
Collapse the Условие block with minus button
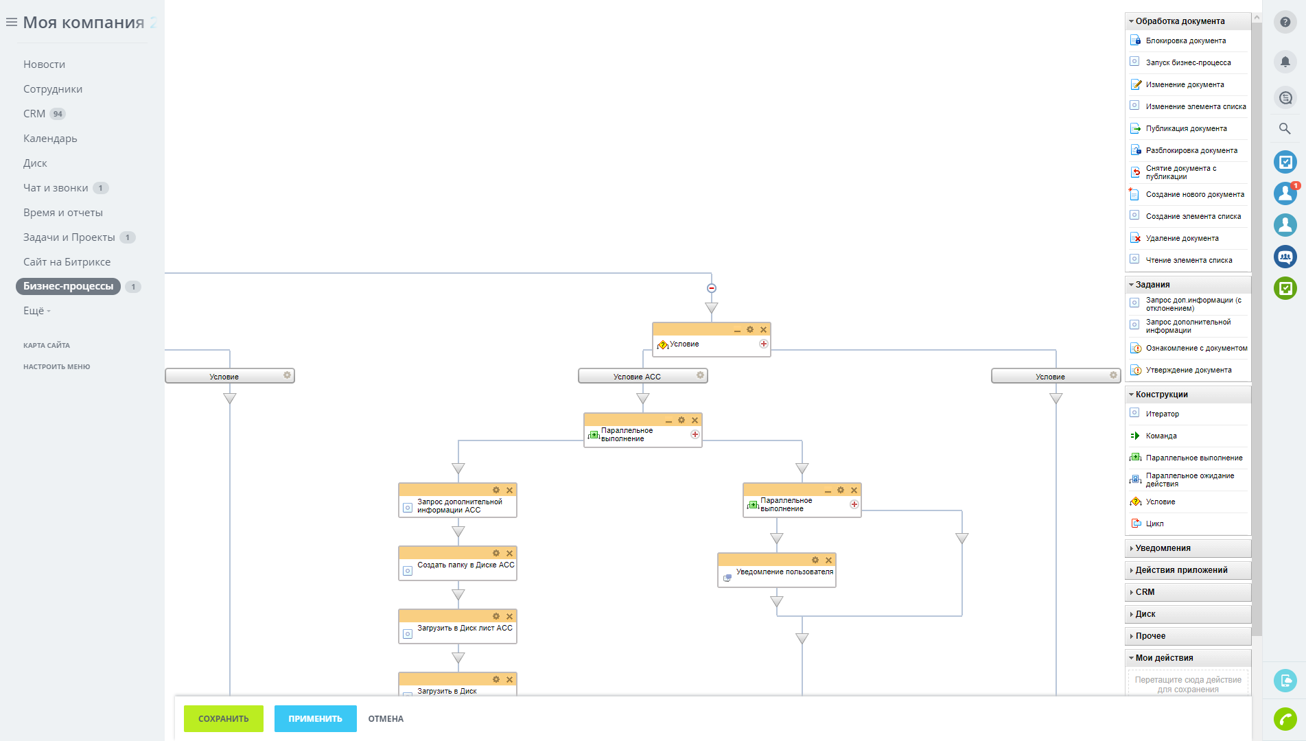pos(737,331)
